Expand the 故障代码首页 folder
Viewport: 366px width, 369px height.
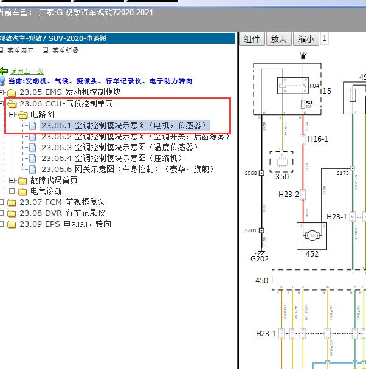point(12,181)
